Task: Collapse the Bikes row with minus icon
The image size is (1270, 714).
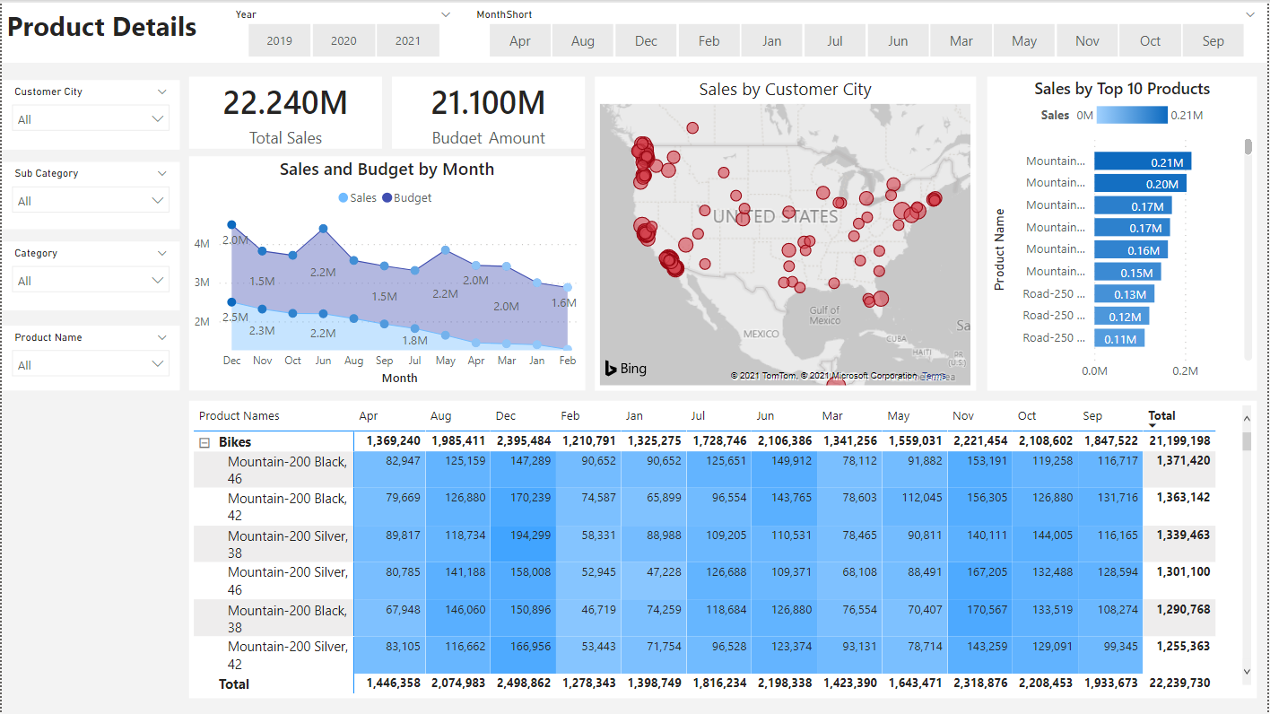Action: pos(204,442)
